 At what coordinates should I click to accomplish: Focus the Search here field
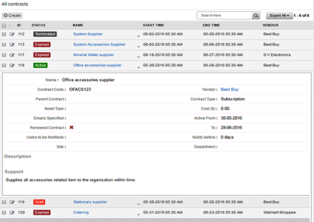tap(224, 16)
